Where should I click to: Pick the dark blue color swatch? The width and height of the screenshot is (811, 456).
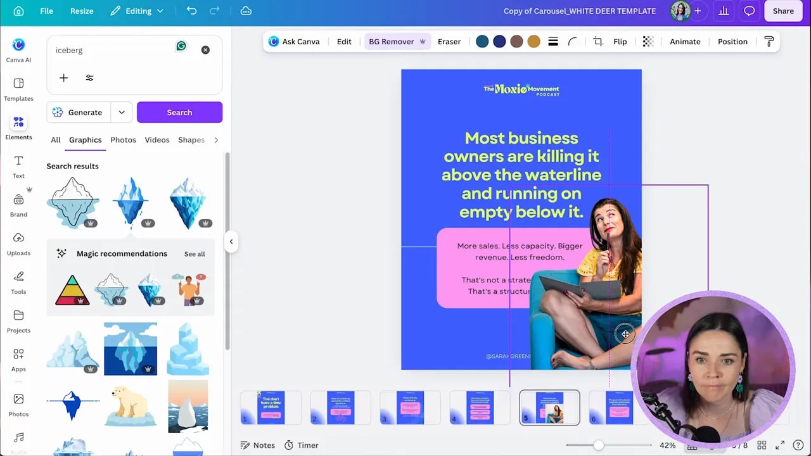pos(499,42)
